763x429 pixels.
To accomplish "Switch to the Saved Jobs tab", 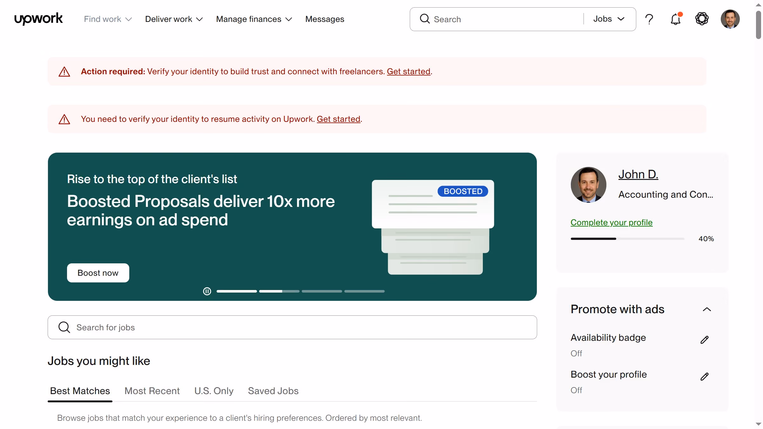I will 273,391.
